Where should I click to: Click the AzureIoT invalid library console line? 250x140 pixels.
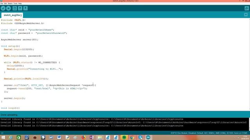123,122
